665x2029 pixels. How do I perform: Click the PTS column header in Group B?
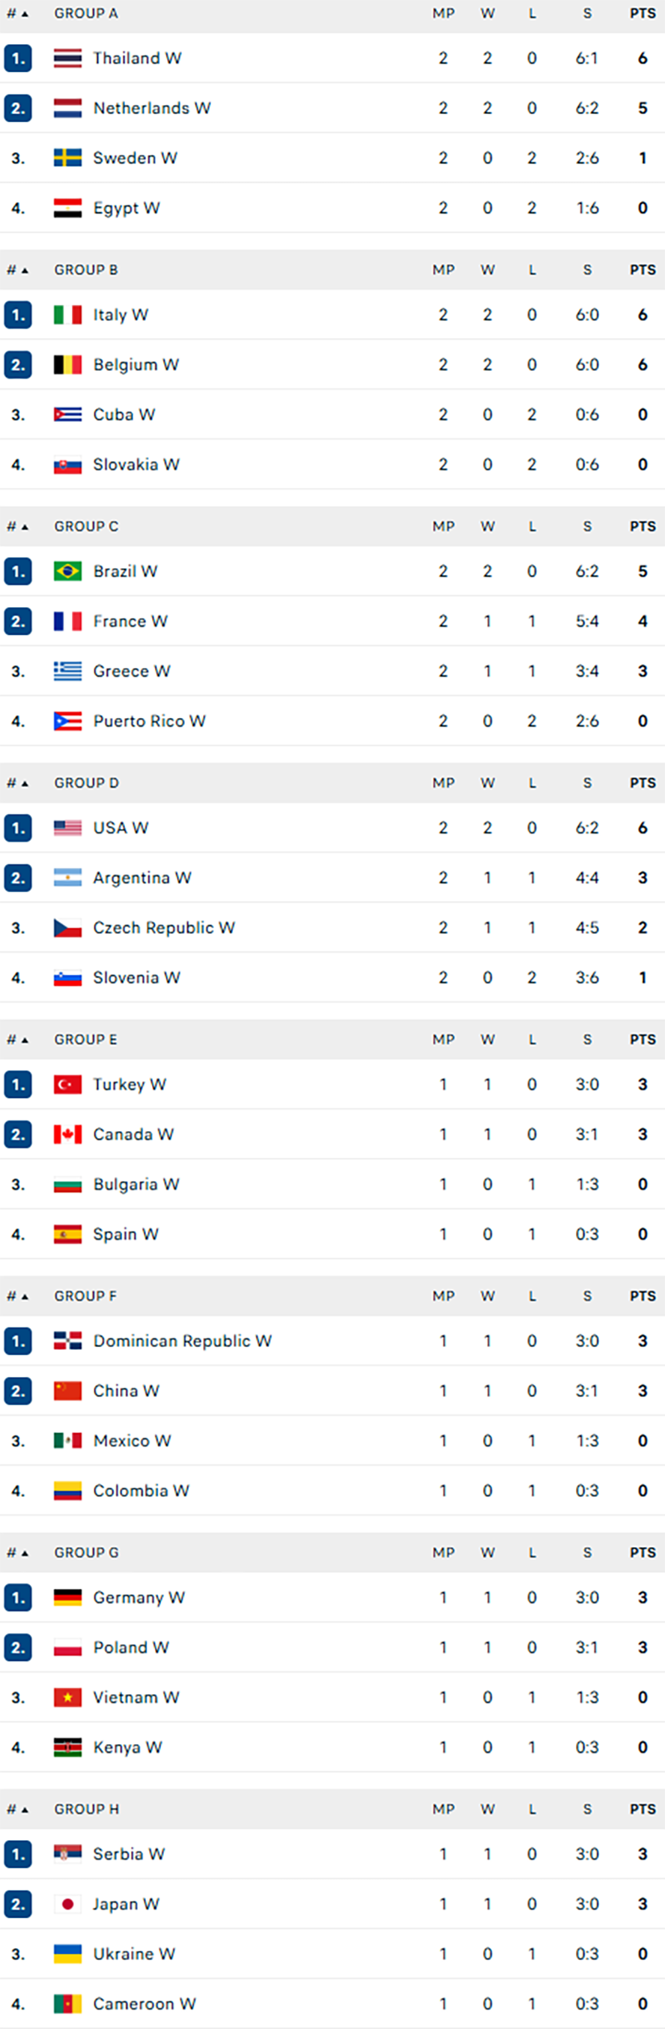tap(643, 270)
